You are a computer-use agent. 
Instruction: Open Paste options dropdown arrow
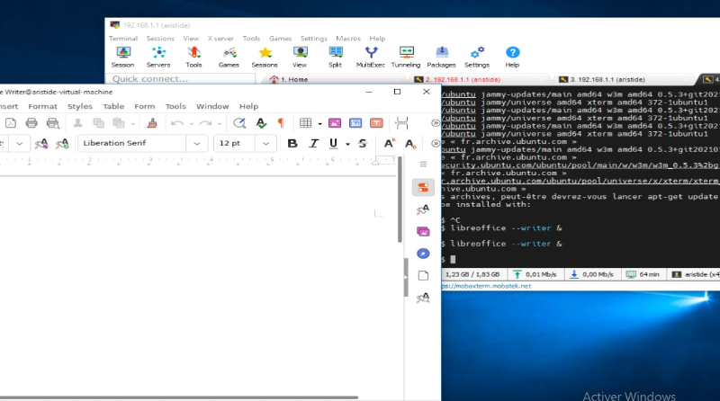[x=132, y=123]
